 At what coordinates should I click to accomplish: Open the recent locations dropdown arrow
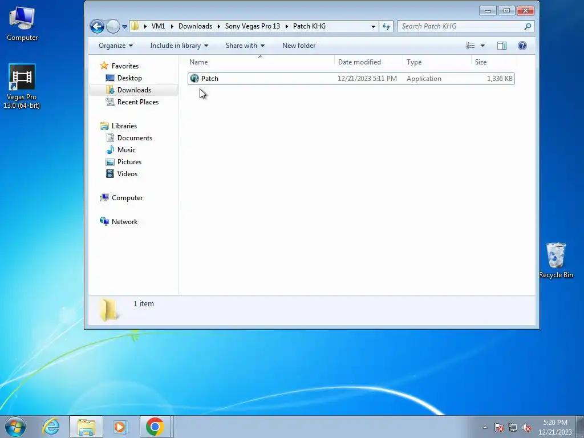pos(124,27)
